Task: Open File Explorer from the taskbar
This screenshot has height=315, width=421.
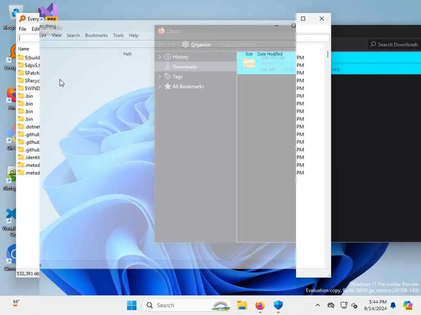Action: pos(242,305)
